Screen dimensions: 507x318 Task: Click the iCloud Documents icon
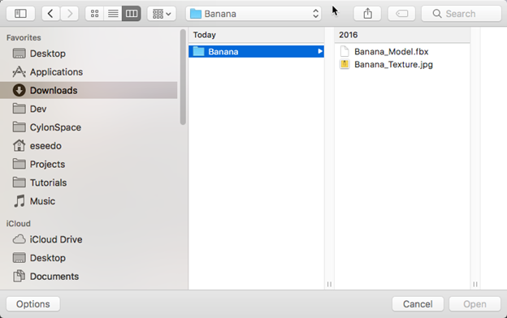(19, 276)
